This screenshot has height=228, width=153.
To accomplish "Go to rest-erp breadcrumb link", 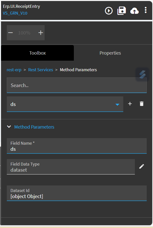I will click(14, 70).
